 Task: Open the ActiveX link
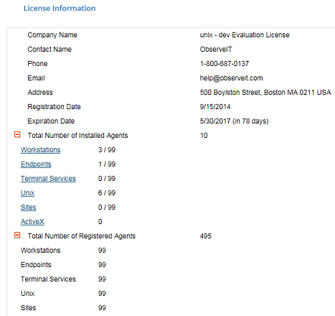32,222
